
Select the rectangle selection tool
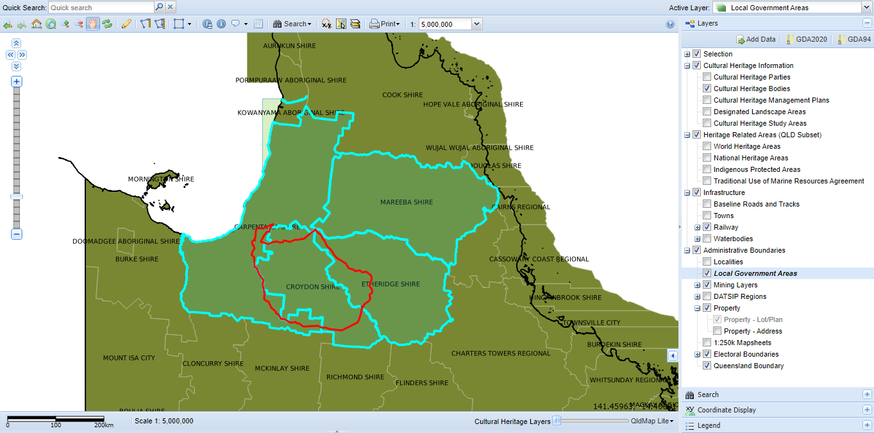coord(179,24)
